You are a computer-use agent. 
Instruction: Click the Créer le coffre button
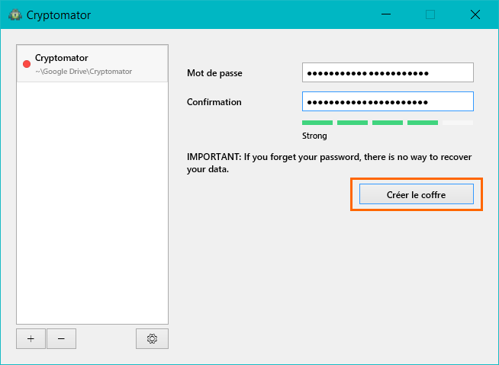417,194
